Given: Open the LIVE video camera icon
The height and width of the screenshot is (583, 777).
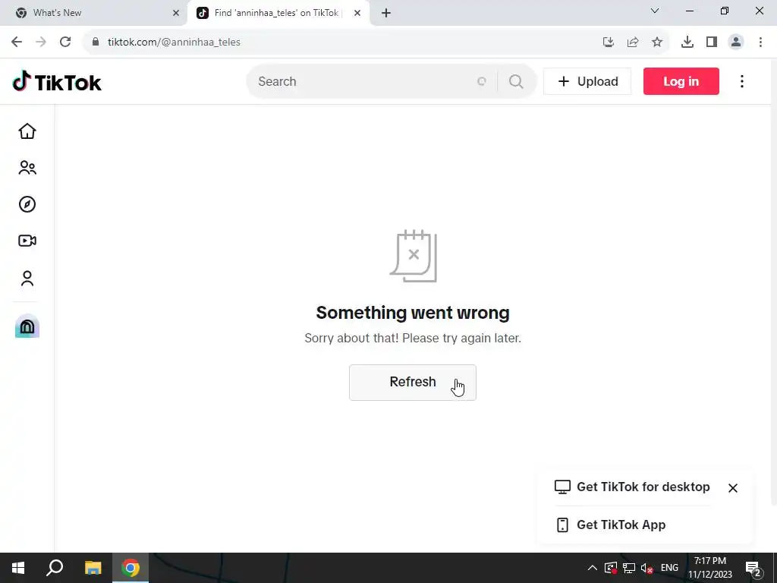Looking at the screenshot, I should [27, 241].
